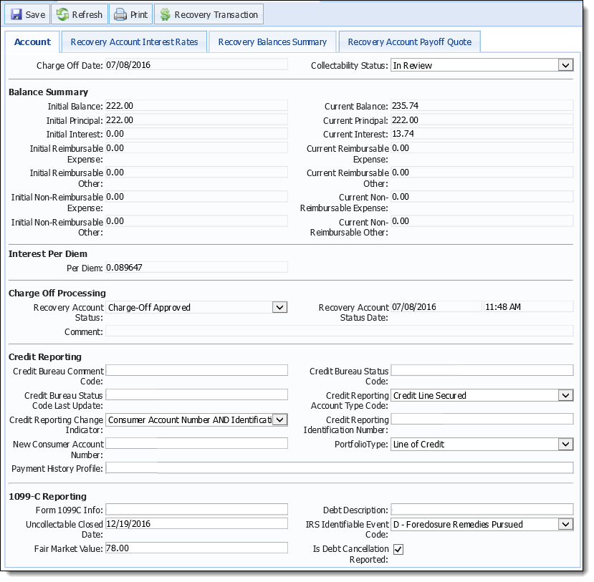Viewport: 594px width, 582px height.
Task: Open the Recovery Account Payoff Quote tab
Action: [410, 42]
